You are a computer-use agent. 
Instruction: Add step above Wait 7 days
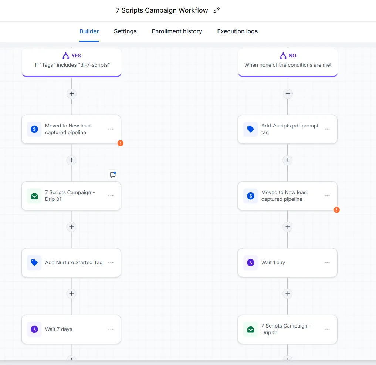click(x=71, y=293)
